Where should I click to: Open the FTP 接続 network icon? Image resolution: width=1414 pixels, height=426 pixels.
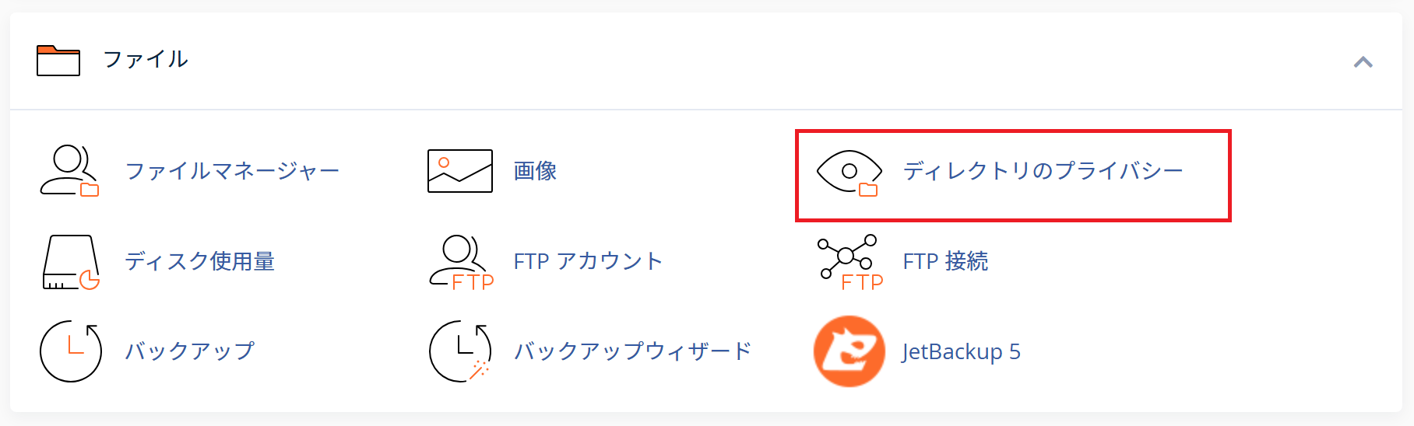[850, 263]
